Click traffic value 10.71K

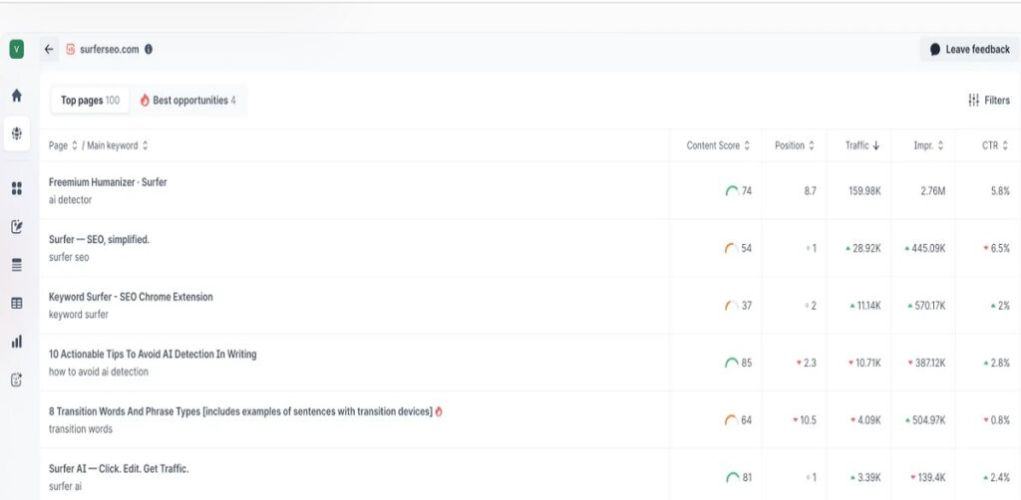[868, 363]
